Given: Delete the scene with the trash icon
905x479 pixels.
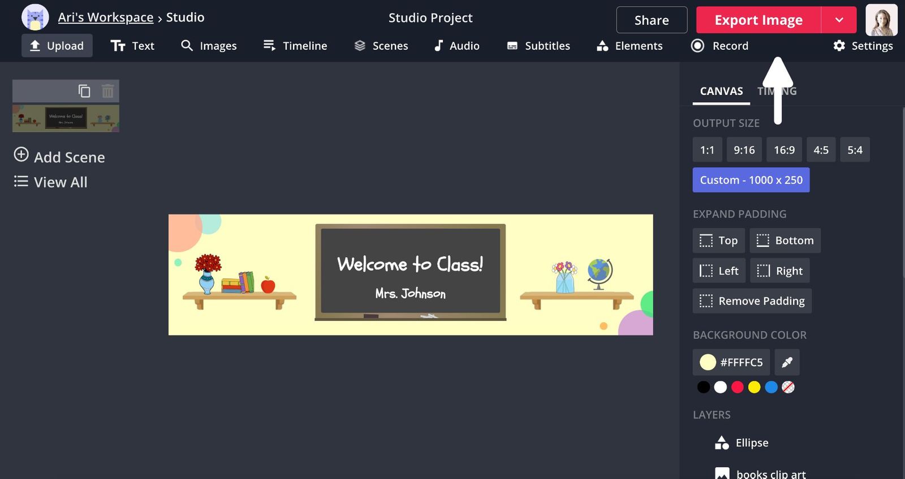Looking at the screenshot, I should coord(107,91).
